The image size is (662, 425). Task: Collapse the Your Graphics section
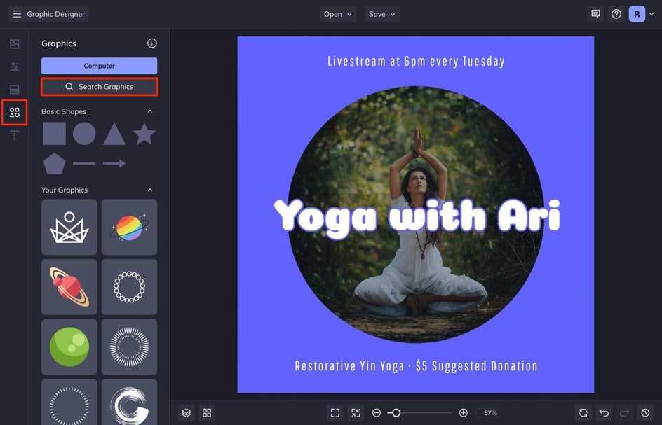tap(150, 190)
